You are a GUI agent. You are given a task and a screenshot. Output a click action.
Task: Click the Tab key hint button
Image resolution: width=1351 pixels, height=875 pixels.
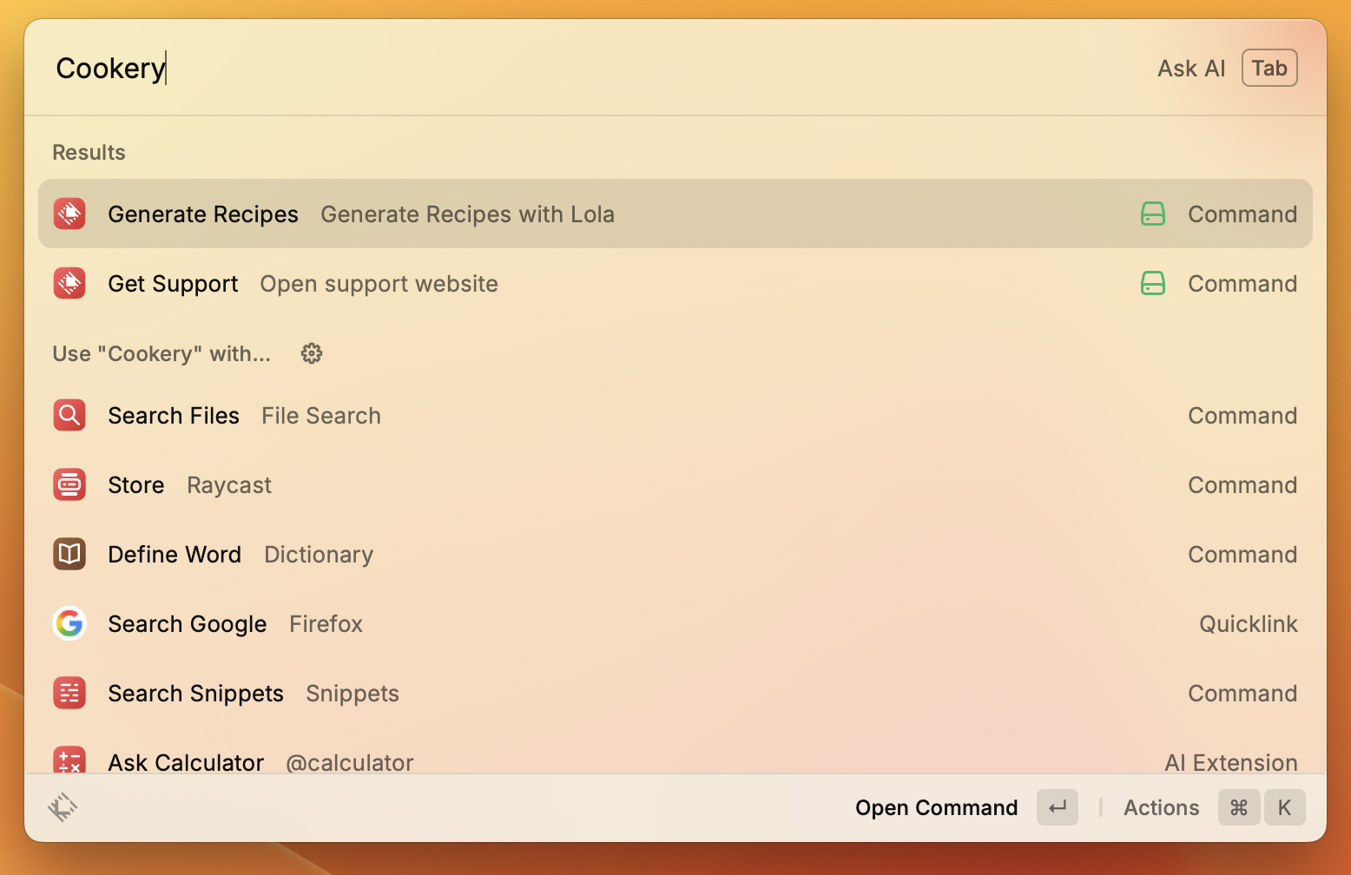pyautogui.click(x=1269, y=68)
